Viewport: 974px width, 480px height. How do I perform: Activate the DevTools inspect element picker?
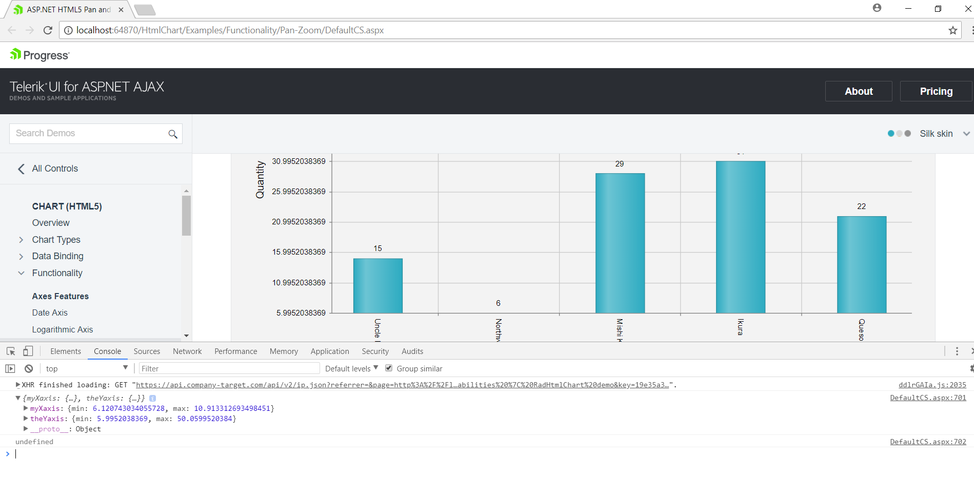(x=11, y=351)
